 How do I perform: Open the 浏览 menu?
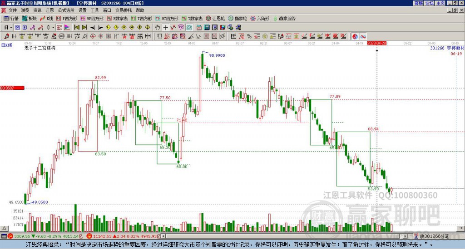click(x=25, y=10)
